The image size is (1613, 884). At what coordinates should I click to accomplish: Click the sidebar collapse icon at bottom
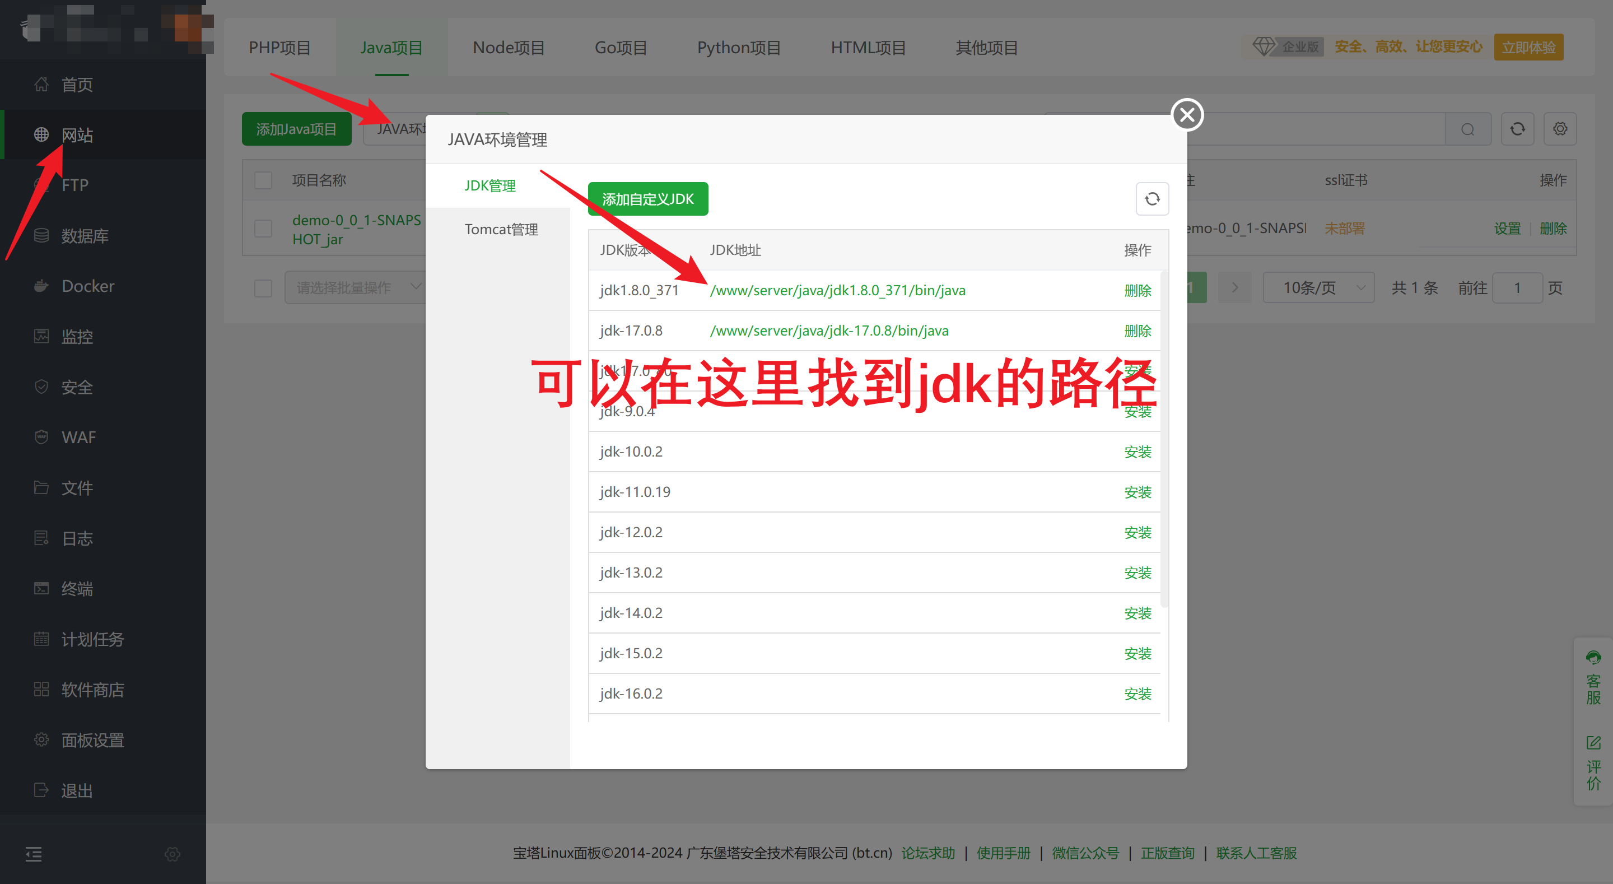point(34,854)
